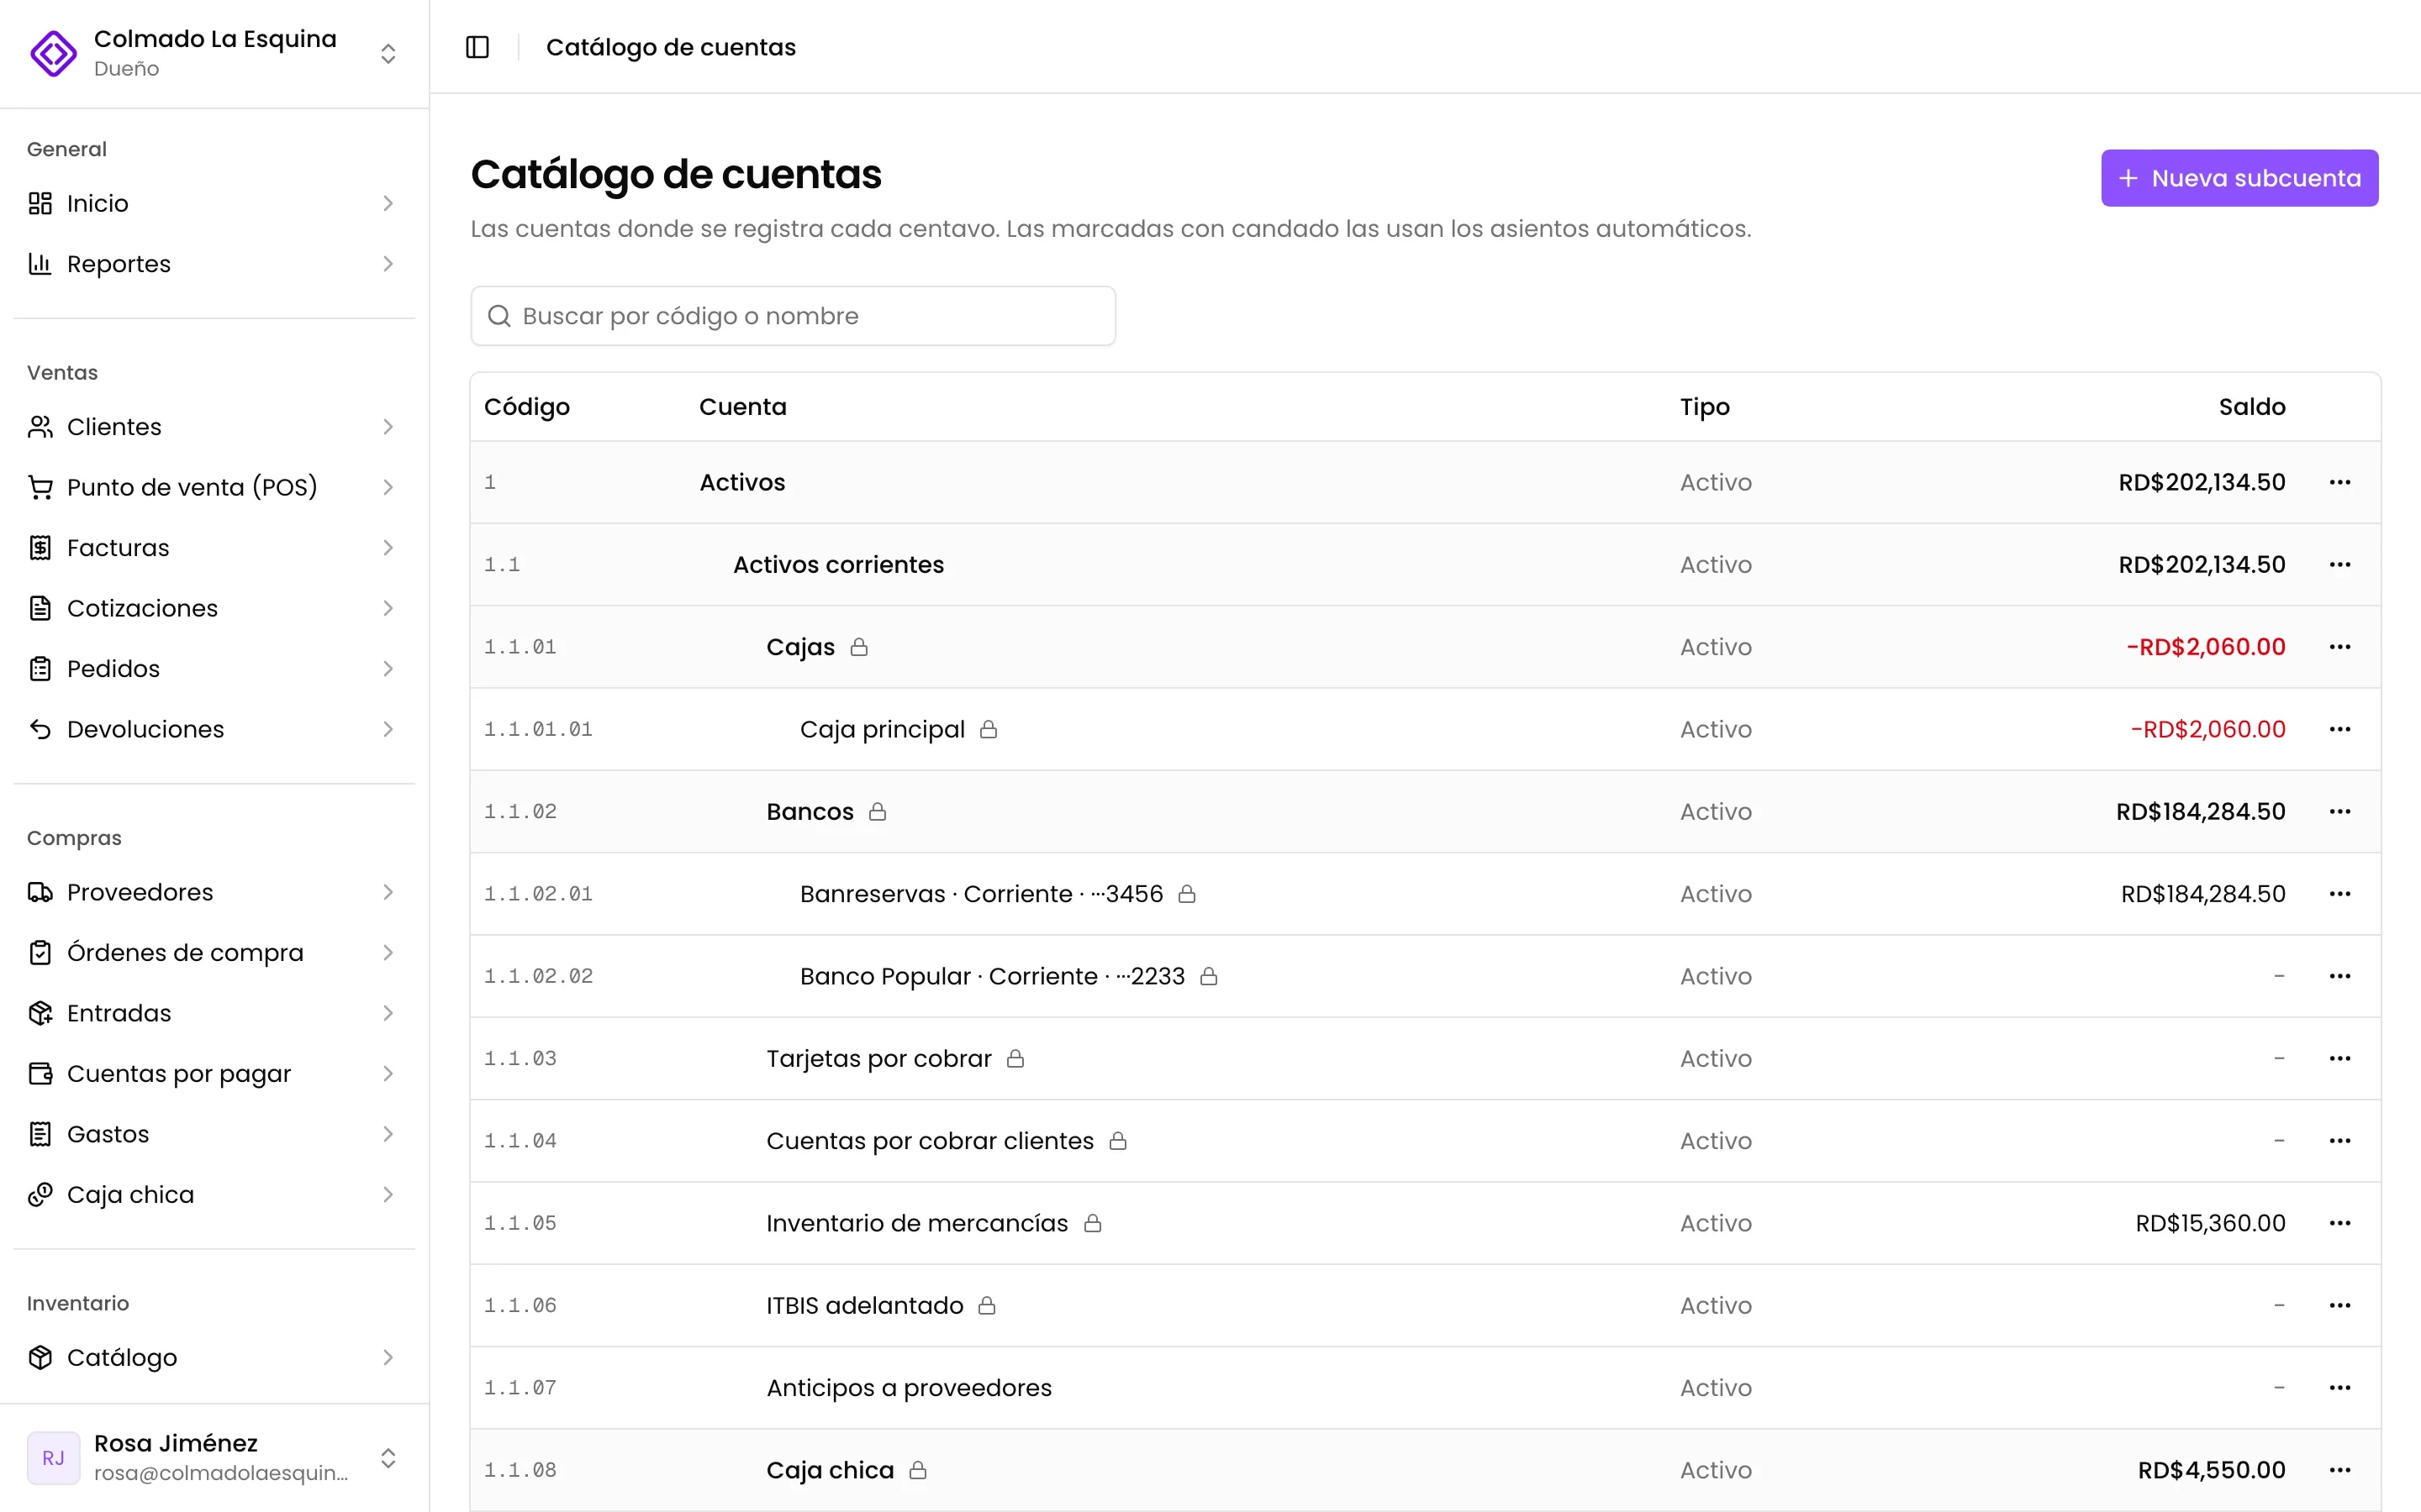Open actions menu for Anticipos a proveedores
The image size is (2421, 1512).
coord(2339,1388)
